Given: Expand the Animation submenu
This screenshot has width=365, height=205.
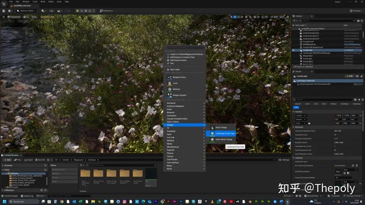Looking at the screenshot, I should 184,103.
